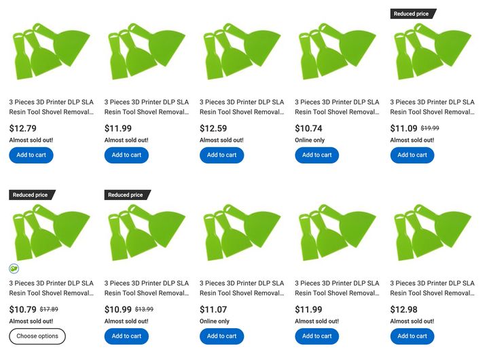Image resolution: width=489 pixels, height=352 pixels.
Task: Add the $12.98 item to cart
Action: tap(412, 336)
